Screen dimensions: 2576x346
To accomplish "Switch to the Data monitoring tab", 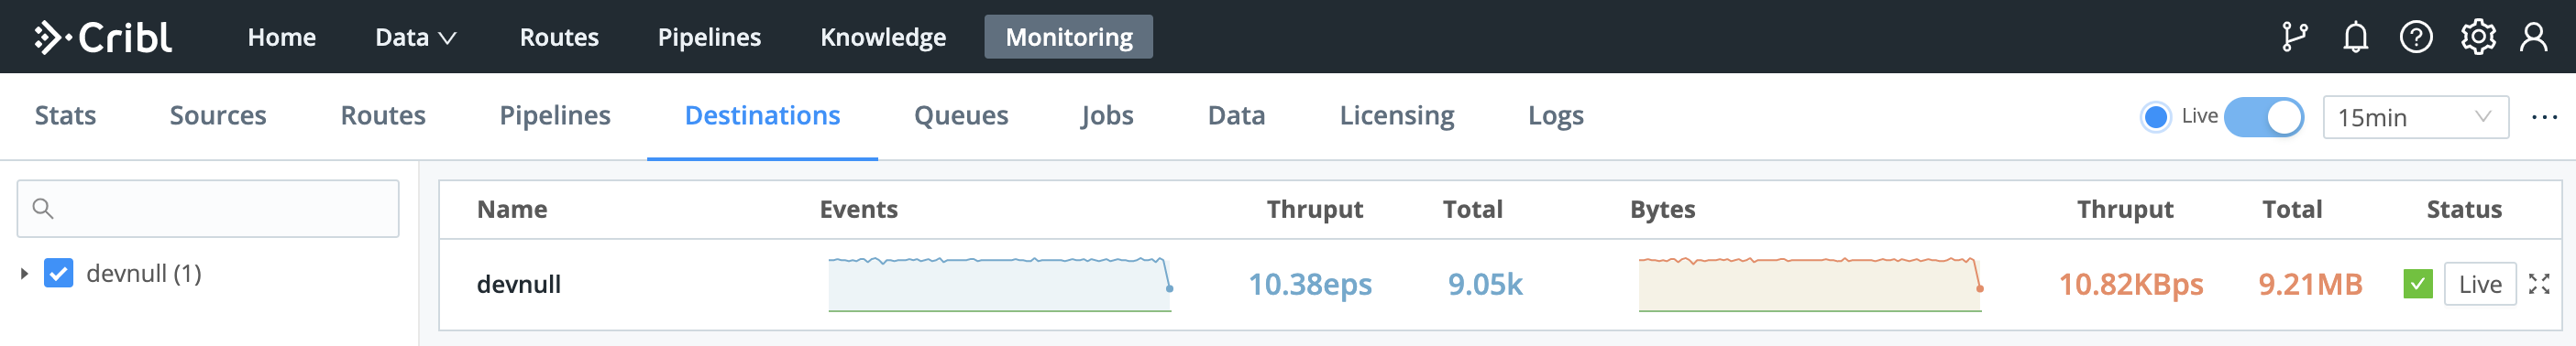I will pos(1236,115).
